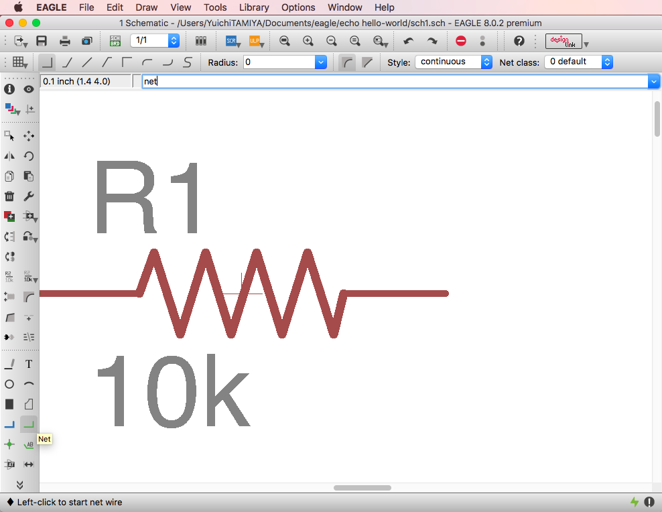Select the Rectangle tool
The image size is (662, 512).
pos(9,404)
